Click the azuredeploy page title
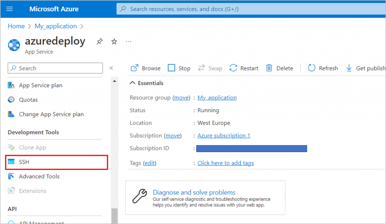 point(55,41)
